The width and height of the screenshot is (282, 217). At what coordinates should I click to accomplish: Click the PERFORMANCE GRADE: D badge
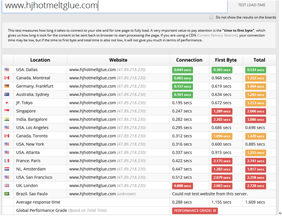195,210
